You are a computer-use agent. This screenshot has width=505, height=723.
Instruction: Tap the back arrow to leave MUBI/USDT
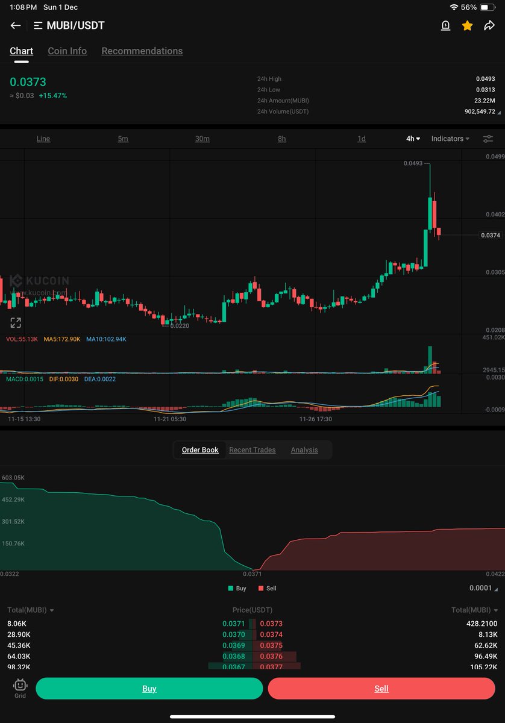point(14,25)
